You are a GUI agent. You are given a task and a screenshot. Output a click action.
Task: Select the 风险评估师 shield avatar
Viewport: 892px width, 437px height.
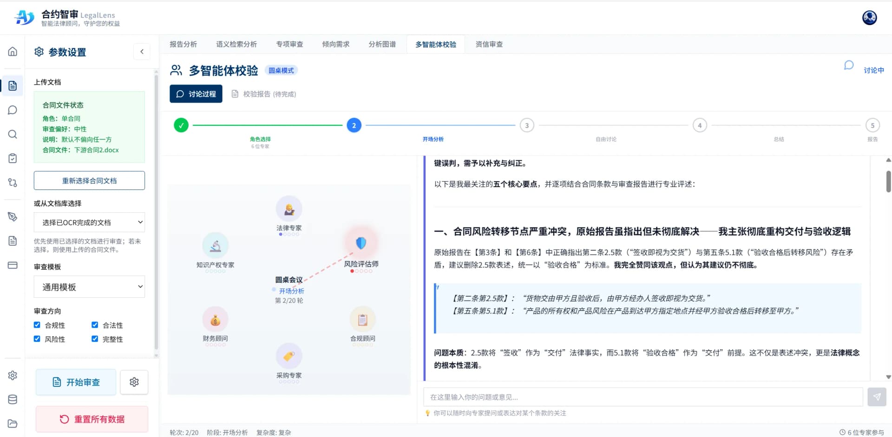[x=361, y=243]
